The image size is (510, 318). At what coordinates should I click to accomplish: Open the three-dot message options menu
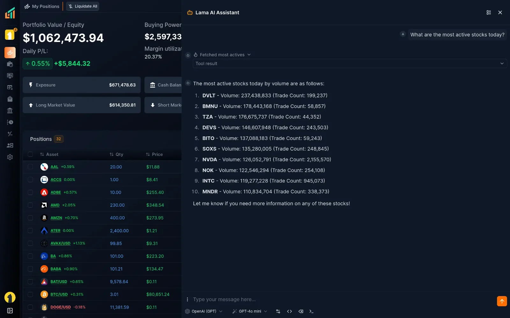[x=187, y=299]
